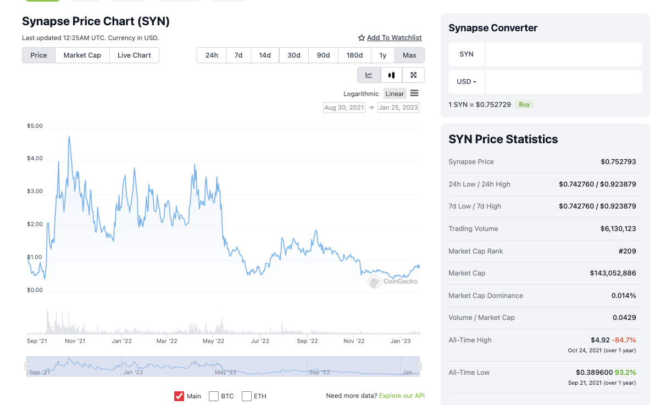Choose the 24h time range
This screenshot has width=661, height=405.
[212, 55]
